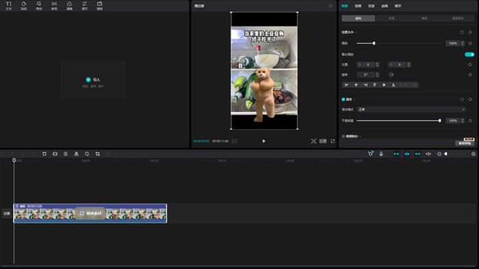This screenshot has height=269, width=479.
Task: Expand the 视频防抖 section arrow
Action: click(360, 137)
